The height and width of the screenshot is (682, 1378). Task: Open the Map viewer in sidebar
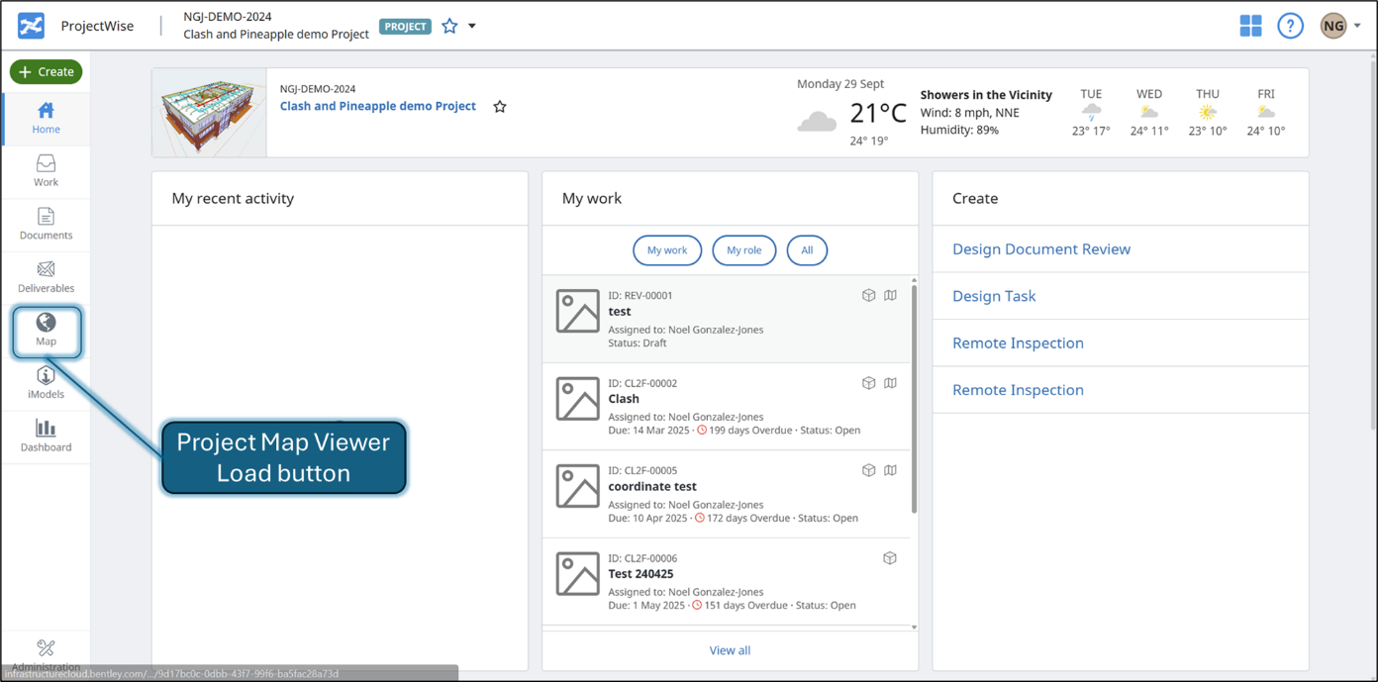tap(46, 330)
